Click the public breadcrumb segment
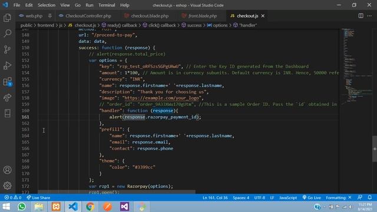377x212 pixels. 26,25
